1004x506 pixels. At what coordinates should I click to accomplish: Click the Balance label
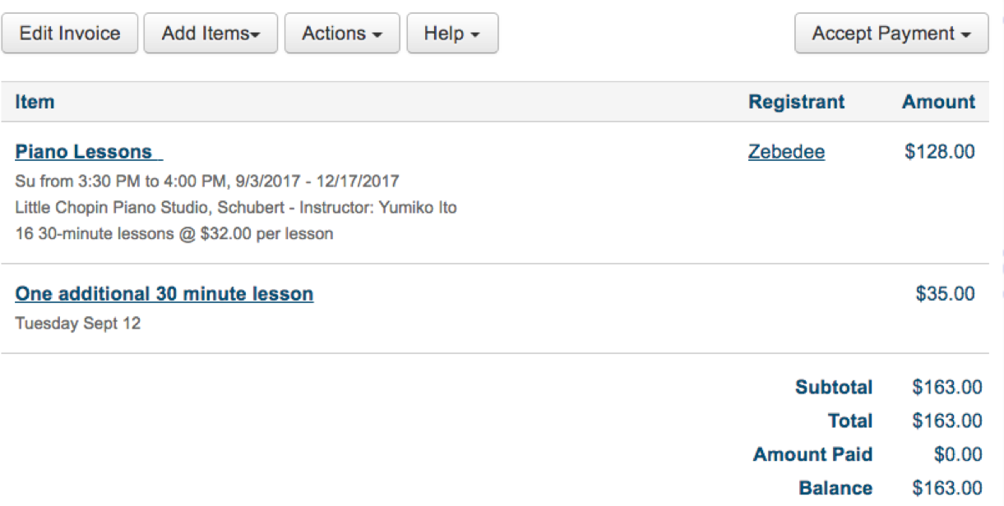pyautogui.click(x=835, y=489)
